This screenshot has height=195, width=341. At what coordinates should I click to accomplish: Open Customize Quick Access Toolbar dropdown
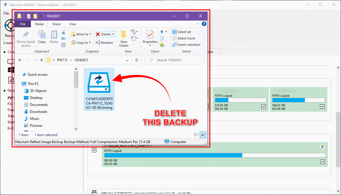[40, 17]
